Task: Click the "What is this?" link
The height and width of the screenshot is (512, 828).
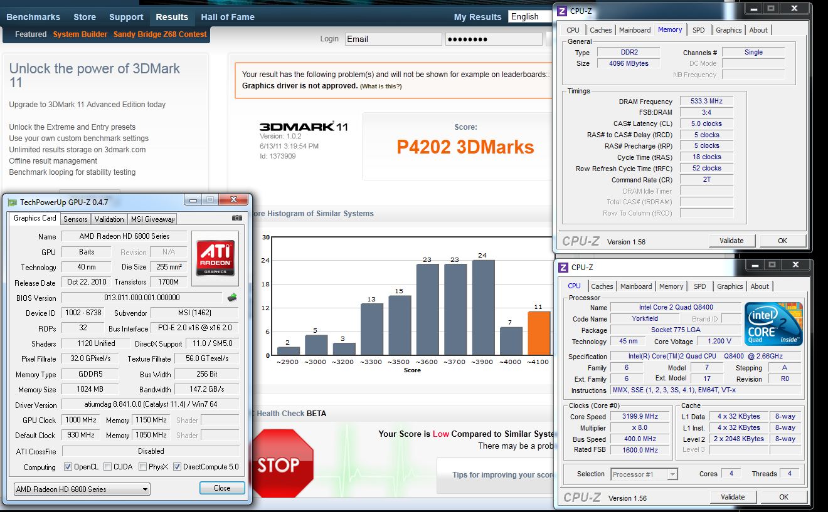Action: (381, 86)
